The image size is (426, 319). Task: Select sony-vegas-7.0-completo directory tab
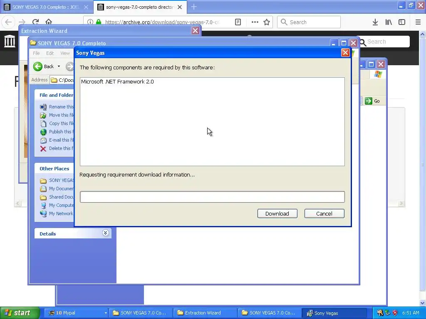[x=140, y=7]
